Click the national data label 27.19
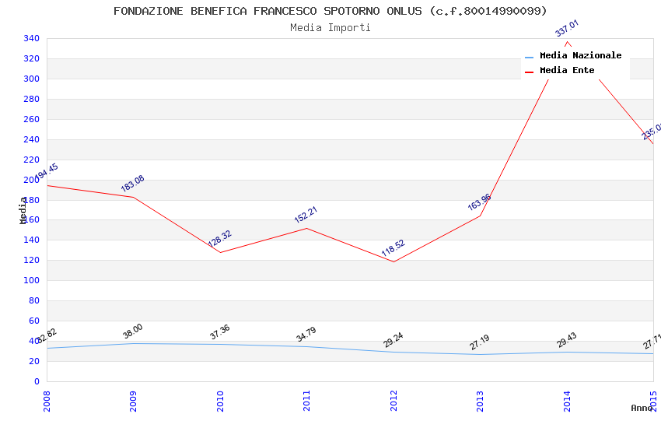This screenshot has height=428, width=661. pos(480,342)
